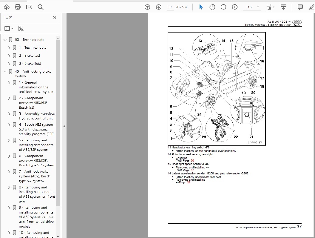Click bookmark icon beside 3 - Brake fluid
The image size is (315, 238).
pyautogui.click(x=15, y=64)
